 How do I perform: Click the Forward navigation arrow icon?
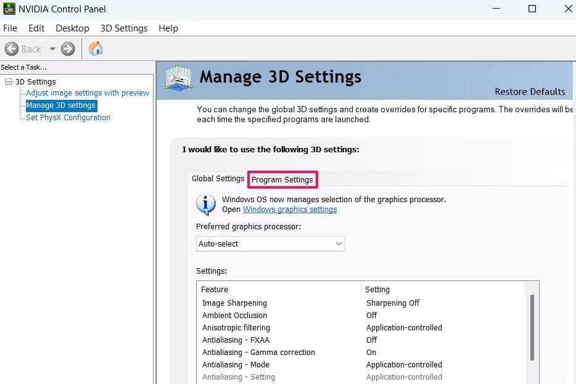point(67,49)
